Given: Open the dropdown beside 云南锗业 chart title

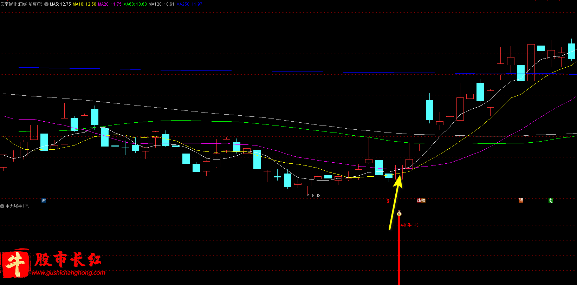Looking at the screenshot, I should (46, 4).
